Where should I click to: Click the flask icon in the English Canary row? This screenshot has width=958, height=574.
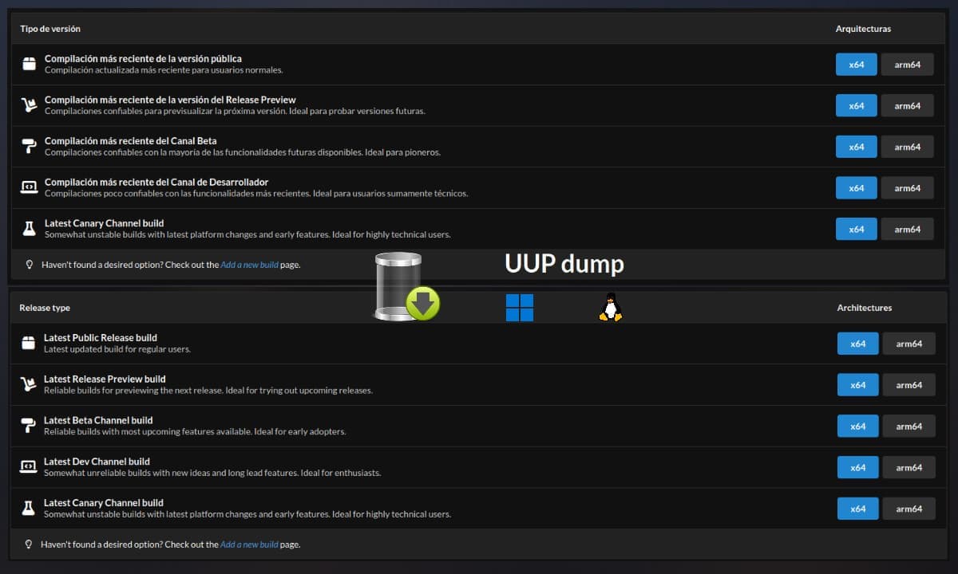(x=28, y=509)
